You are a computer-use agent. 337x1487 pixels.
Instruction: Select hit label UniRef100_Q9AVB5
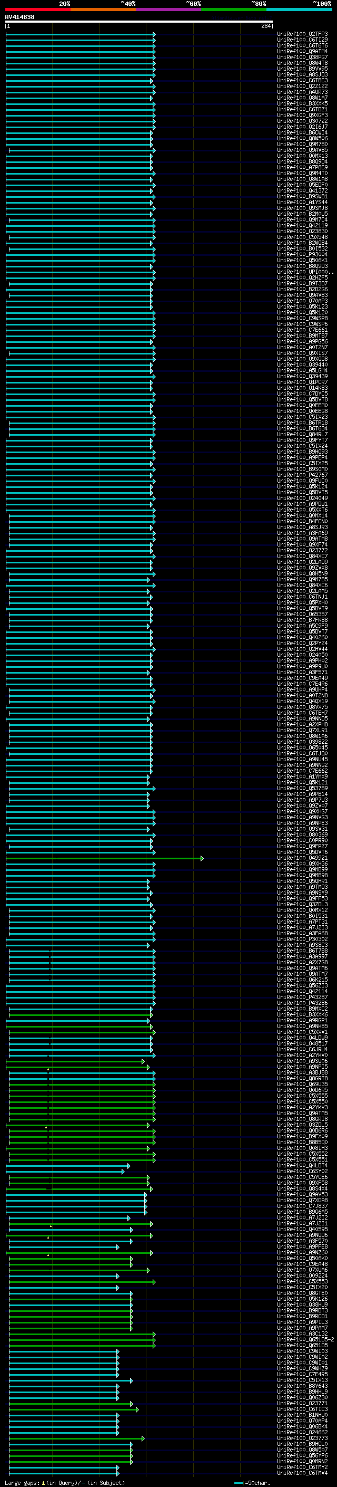coord(302,150)
